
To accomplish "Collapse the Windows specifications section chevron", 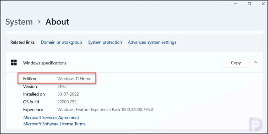I will coord(255,63).
